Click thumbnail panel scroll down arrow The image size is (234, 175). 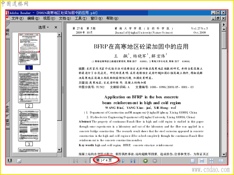point(59,150)
